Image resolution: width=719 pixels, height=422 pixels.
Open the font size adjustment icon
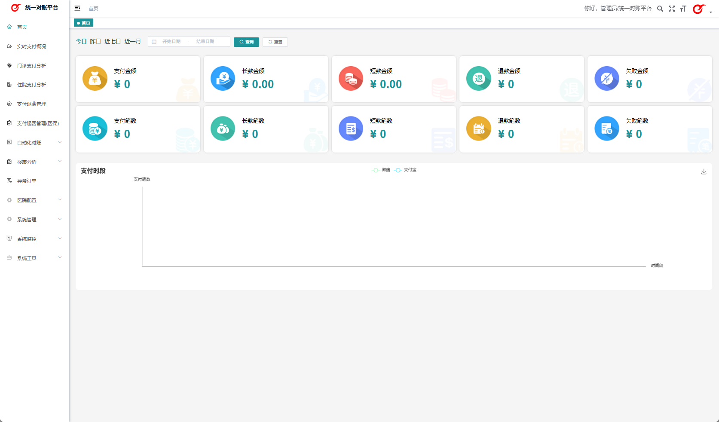point(683,9)
